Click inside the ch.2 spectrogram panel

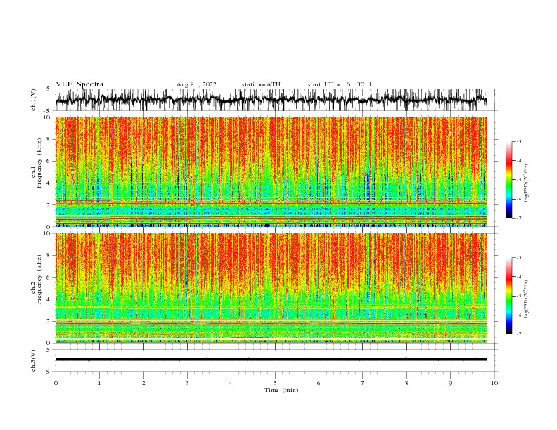[271, 288]
